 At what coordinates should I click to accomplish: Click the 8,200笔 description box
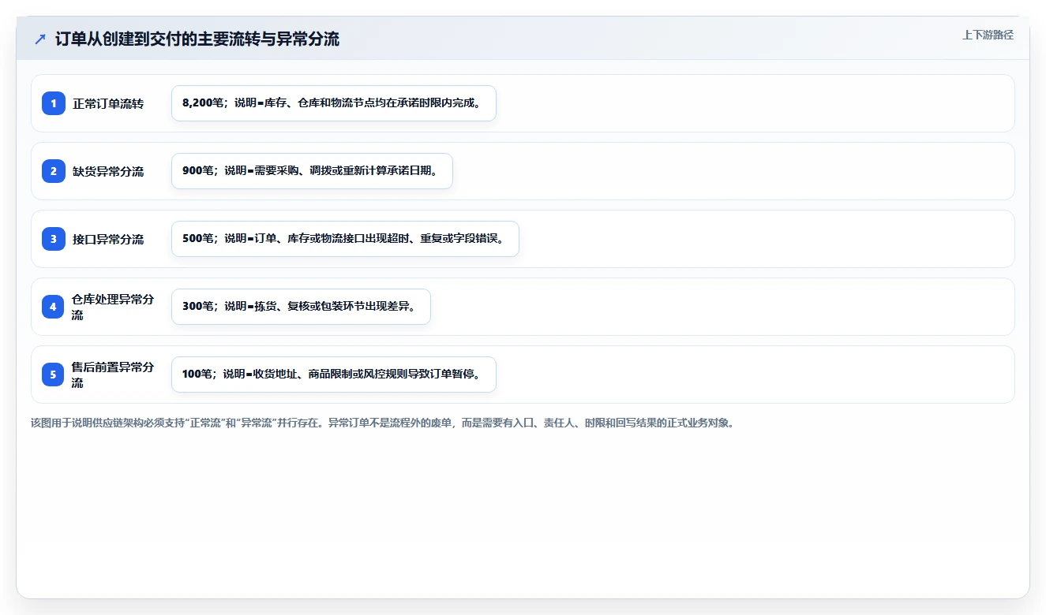click(x=334, y=103)
